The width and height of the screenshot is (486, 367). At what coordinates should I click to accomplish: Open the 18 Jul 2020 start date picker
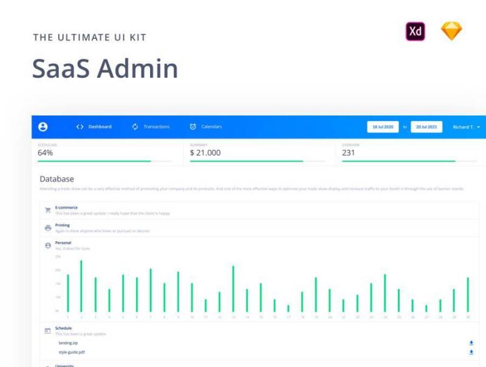pyautogui.click(x=383, y=127)
